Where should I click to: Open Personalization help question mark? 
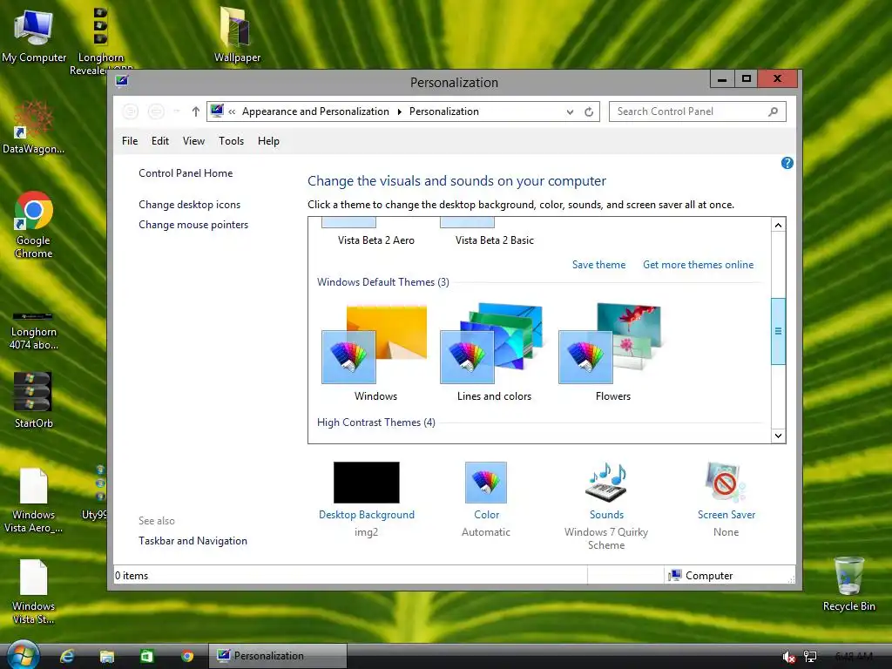click(x=787, y=163)
